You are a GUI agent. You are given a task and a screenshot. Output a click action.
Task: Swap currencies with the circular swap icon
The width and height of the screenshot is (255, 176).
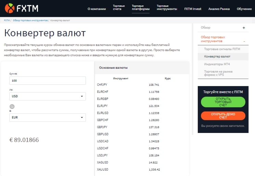[12, 107]
